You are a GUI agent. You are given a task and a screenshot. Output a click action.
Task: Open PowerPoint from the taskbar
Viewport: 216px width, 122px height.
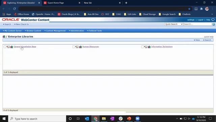129,119
